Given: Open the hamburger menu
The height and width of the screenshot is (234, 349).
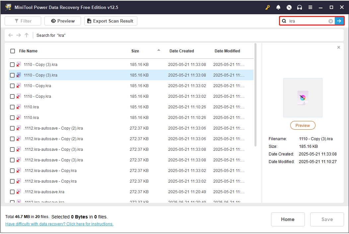Looking at the screenshot, I should [311, 7].
